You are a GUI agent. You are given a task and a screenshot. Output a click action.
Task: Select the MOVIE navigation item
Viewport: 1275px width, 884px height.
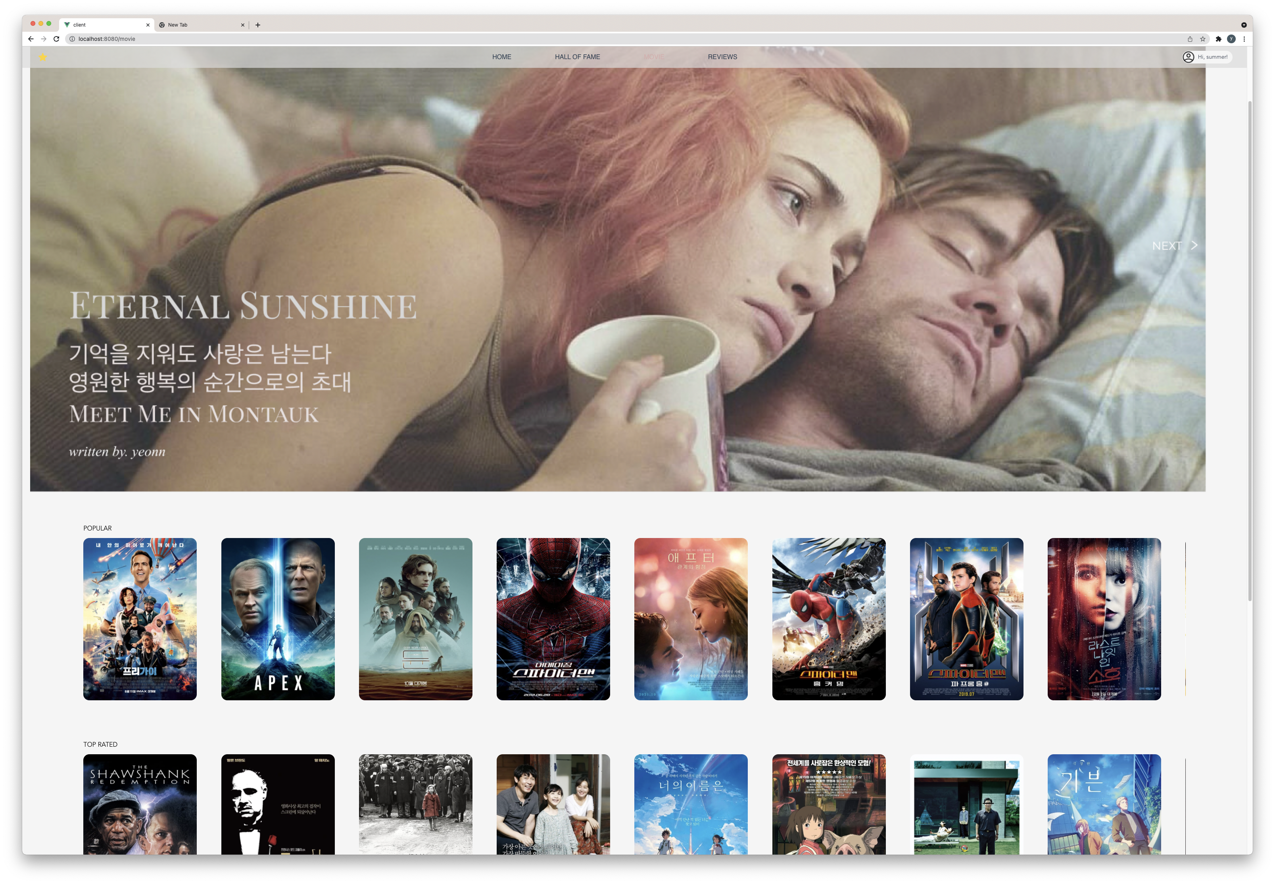(x=654, y=57)
